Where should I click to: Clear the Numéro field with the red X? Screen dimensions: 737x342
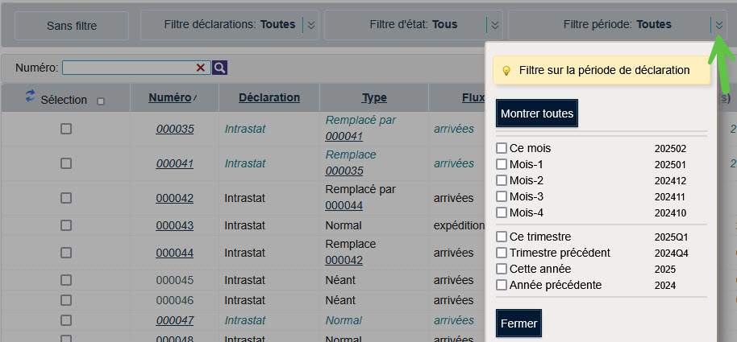point(201,68)
